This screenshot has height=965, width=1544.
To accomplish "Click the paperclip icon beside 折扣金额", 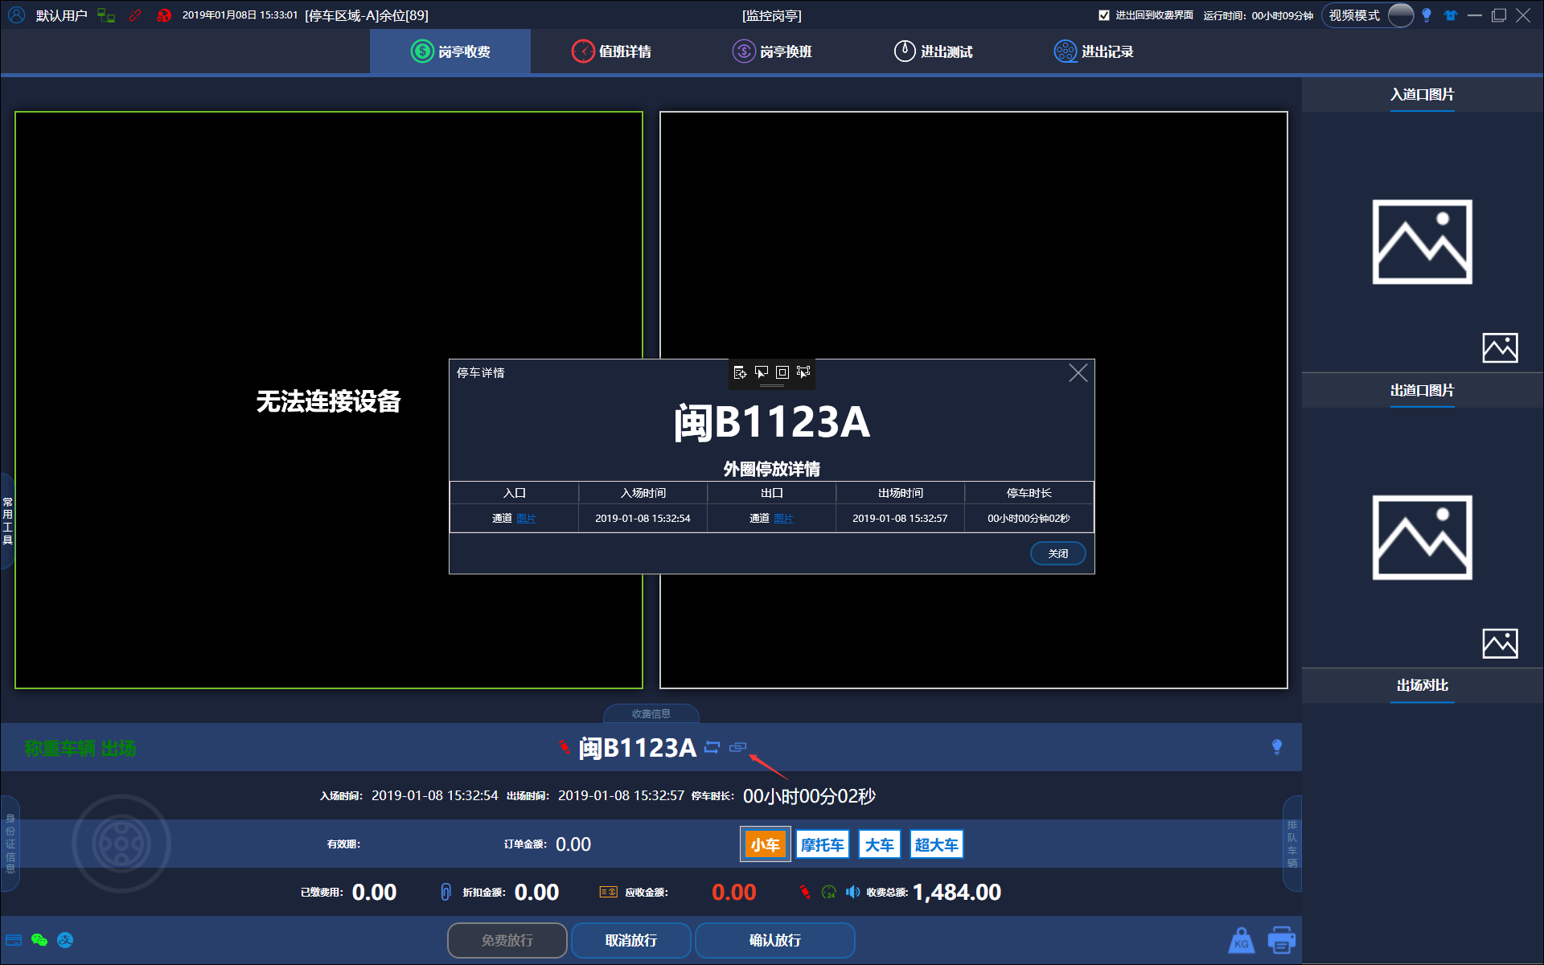I will click(x=446, y=892).
